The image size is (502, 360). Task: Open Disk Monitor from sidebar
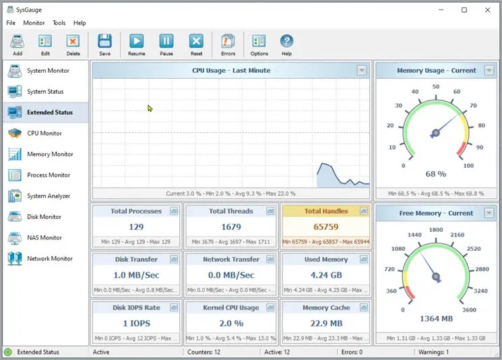(x=46, y=217)
